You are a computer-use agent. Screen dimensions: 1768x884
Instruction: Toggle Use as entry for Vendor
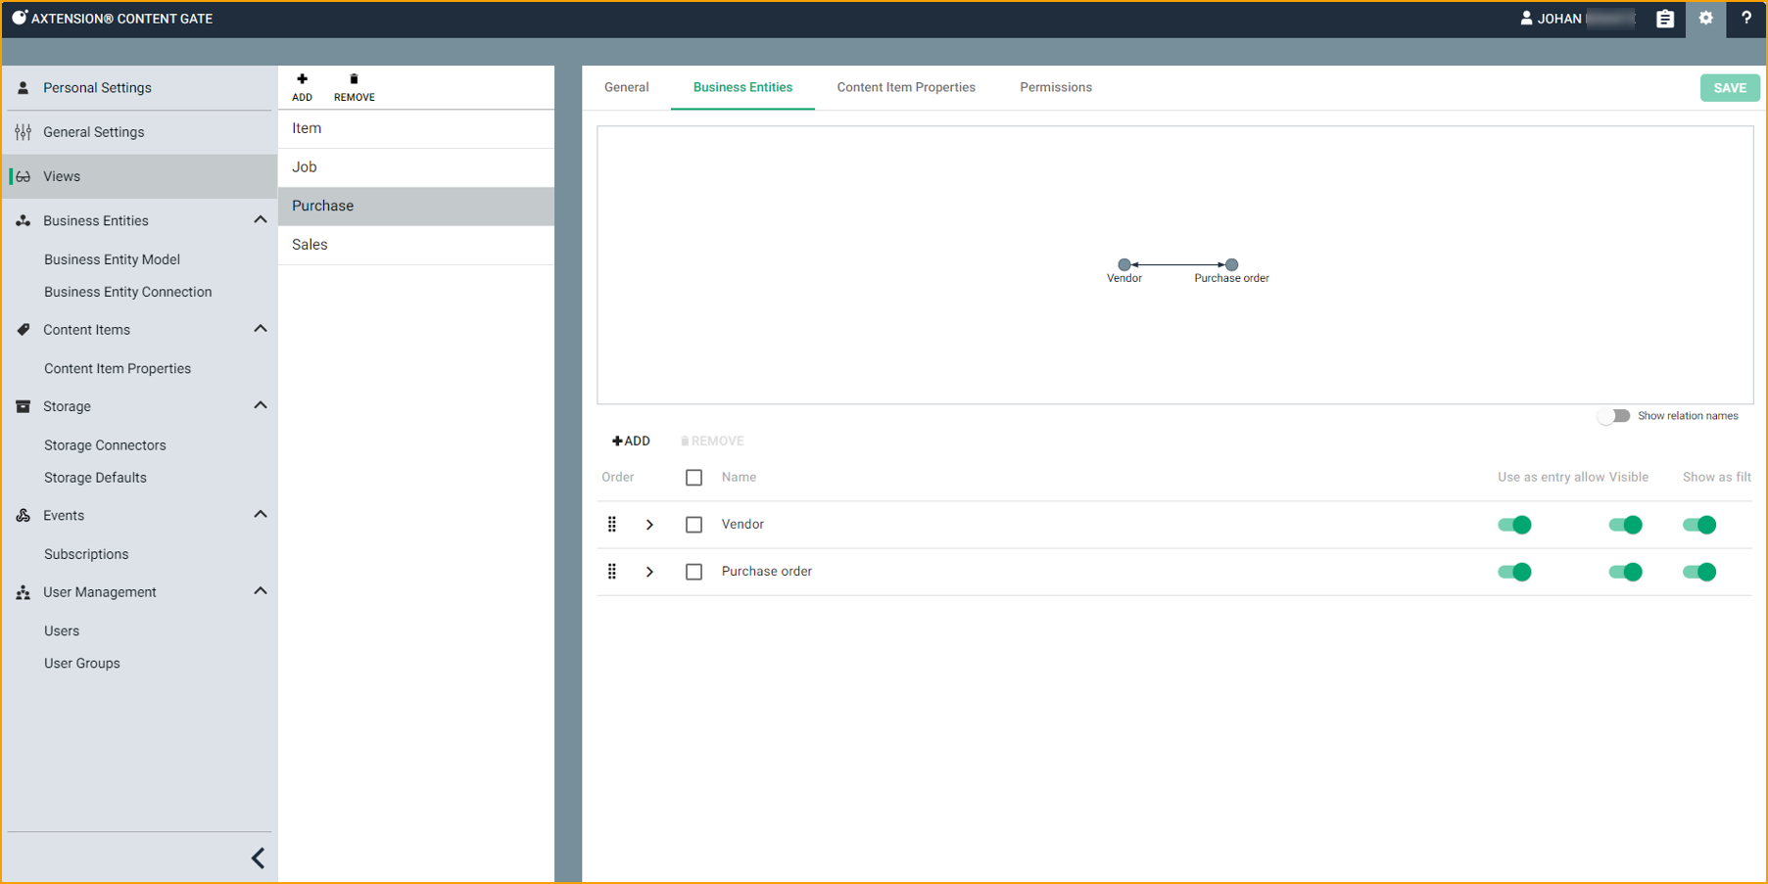click(1514, 525)
